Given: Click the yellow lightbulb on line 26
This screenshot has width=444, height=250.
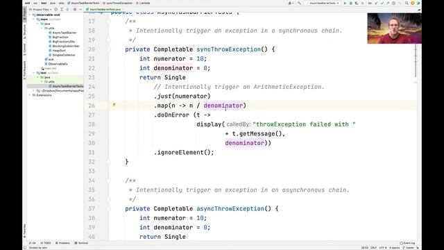Looking at the screenshot, I should (114, 105).
